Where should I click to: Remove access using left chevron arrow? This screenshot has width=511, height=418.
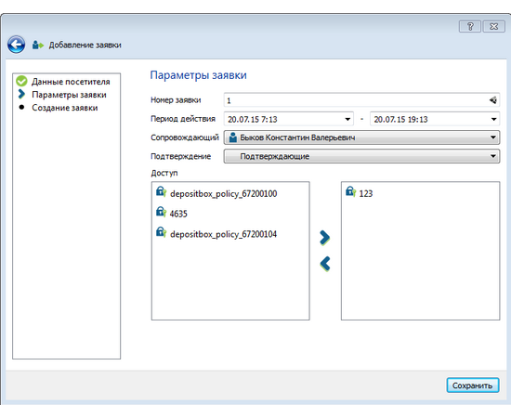[325, 264]
